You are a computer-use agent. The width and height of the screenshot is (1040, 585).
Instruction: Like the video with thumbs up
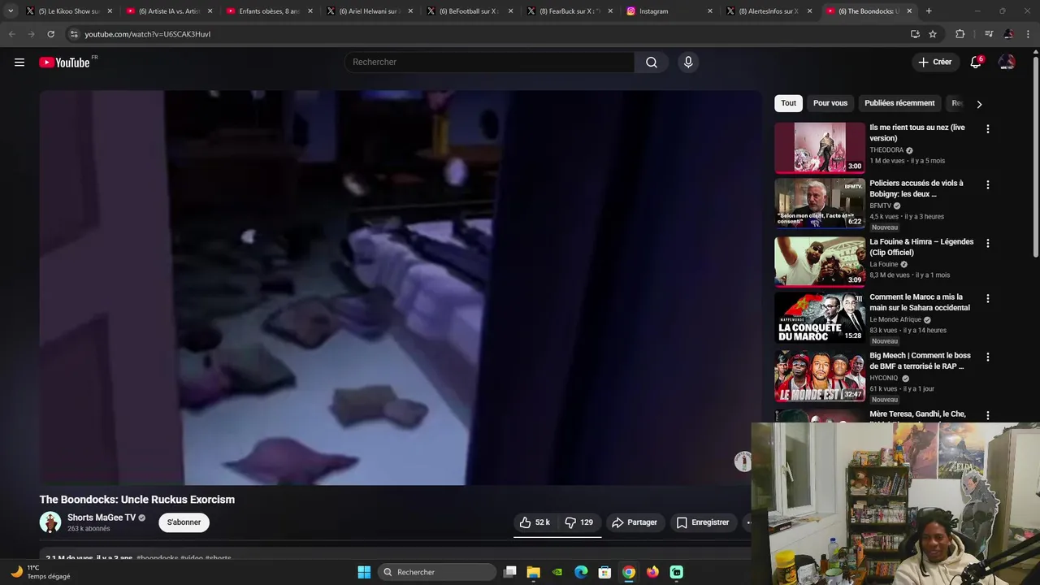[x=535, y=522]
